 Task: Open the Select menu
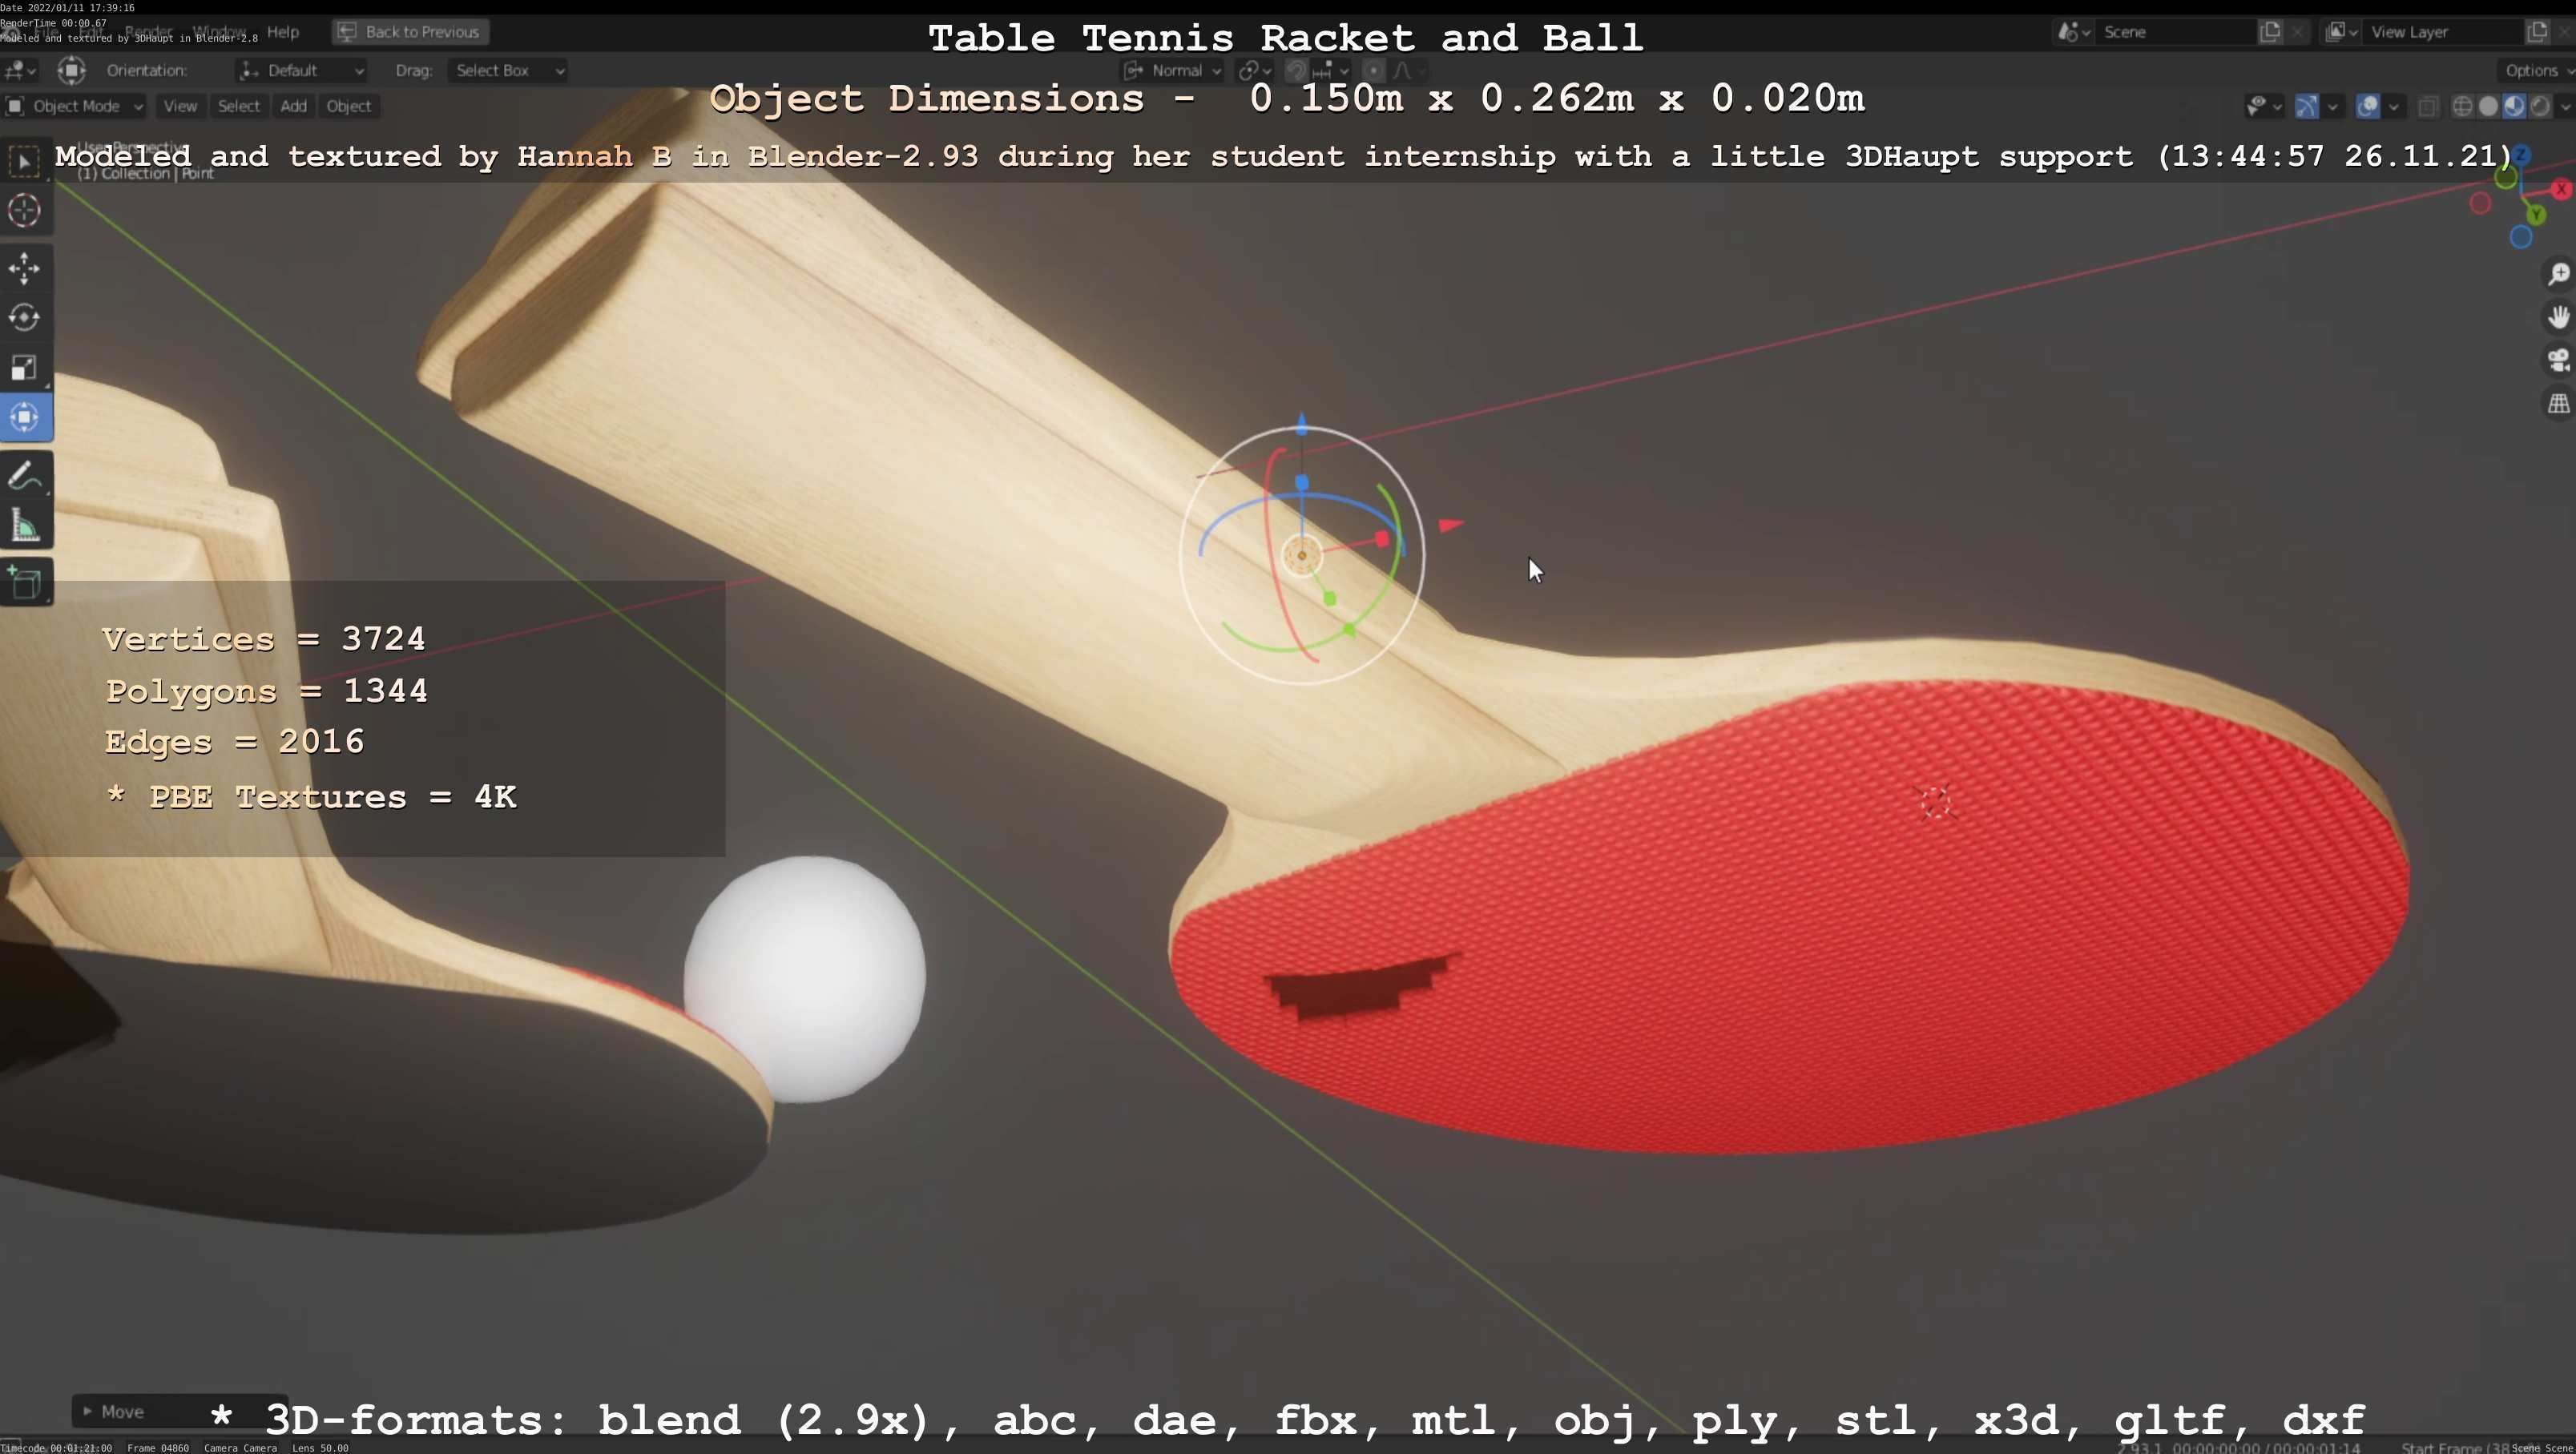pyautogui.click(x=238, y=106)
